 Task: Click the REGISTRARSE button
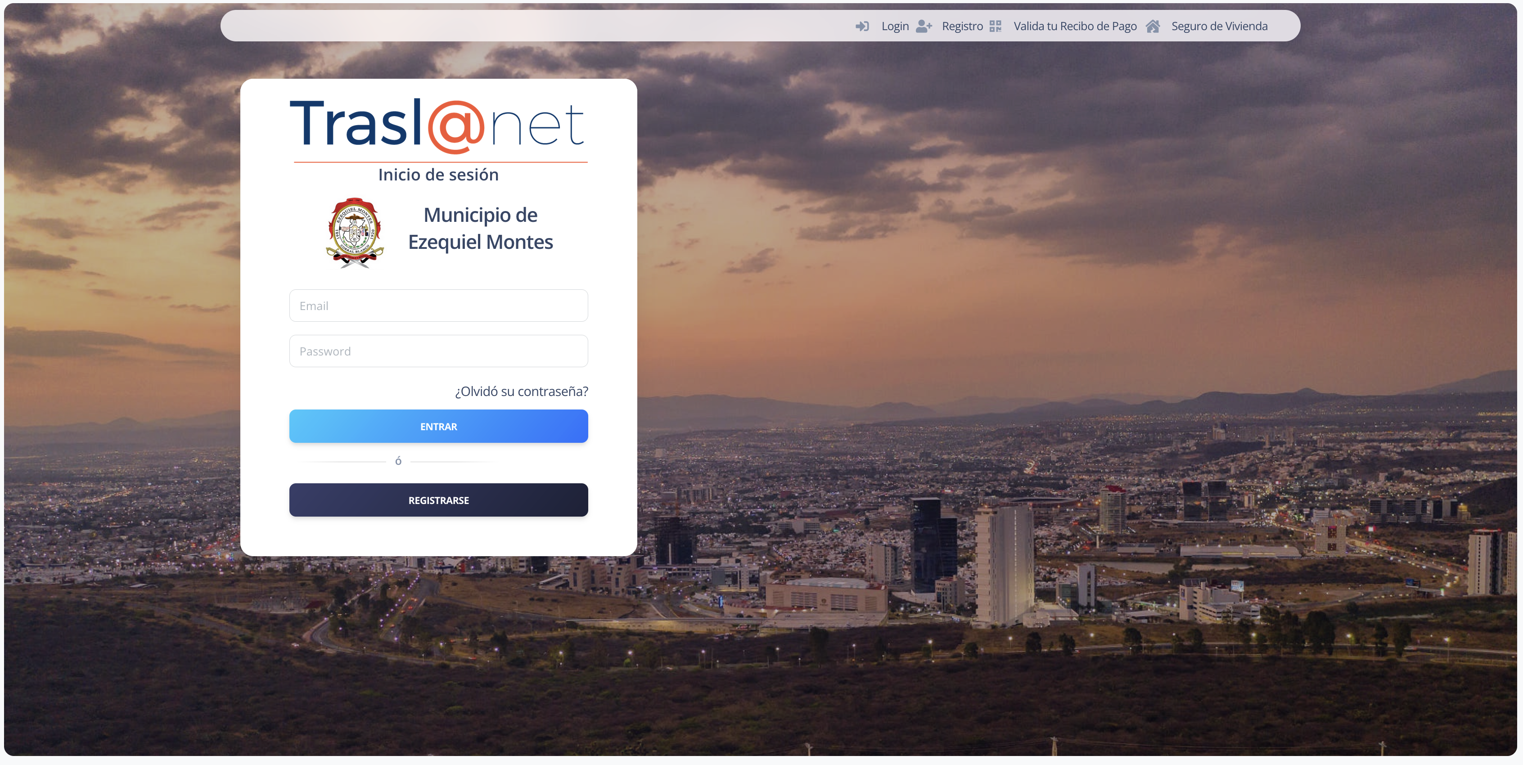(439, 500)
